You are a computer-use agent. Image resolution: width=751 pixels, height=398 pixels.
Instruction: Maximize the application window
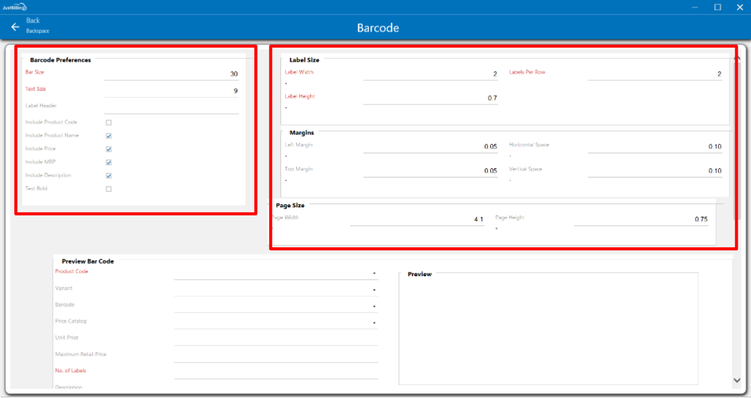tap(717, 7)
